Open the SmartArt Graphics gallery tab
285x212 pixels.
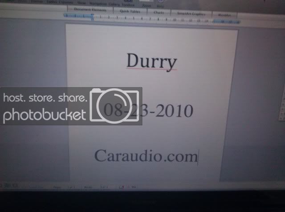[191, 14]
